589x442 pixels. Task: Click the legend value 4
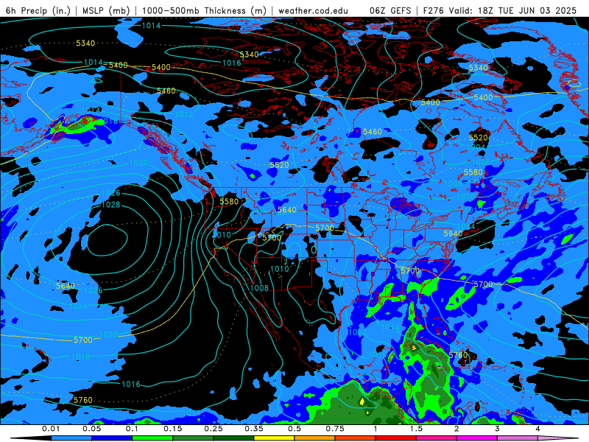538,429
